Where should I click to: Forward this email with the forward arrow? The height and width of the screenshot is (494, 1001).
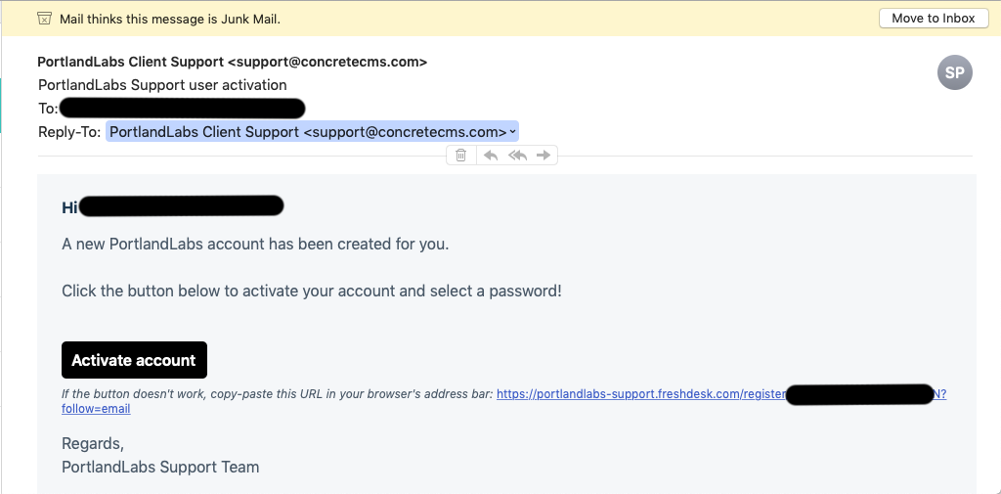click(544, 155)
